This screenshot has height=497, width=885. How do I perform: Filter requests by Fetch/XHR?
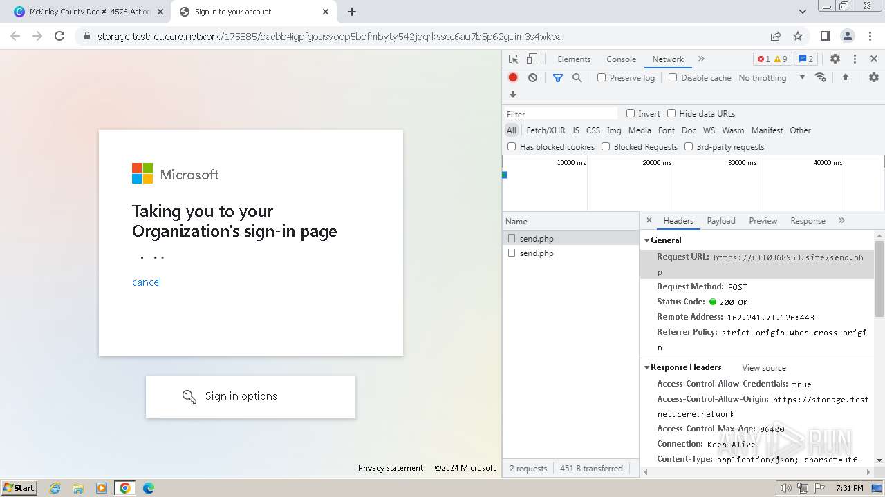coord(546,130)
